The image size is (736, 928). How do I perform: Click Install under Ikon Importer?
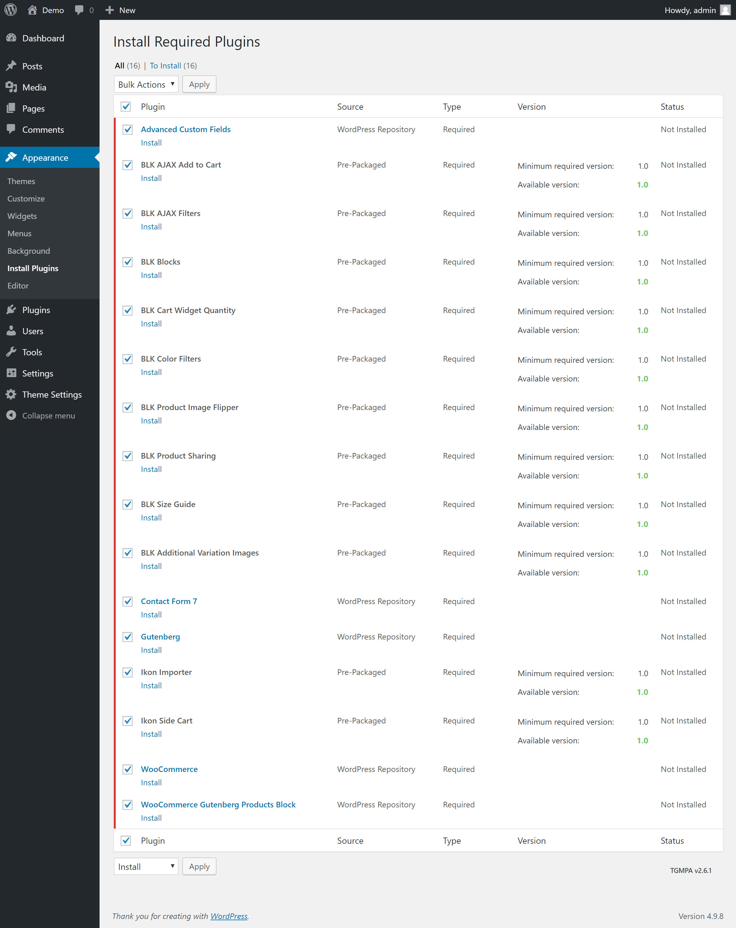coord(151,686)
